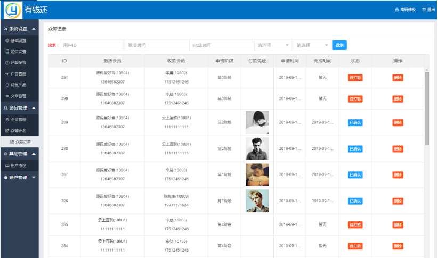438x258 pixels.
Task: Open the 用户协议 menu item
Action: tap(20, 165)
